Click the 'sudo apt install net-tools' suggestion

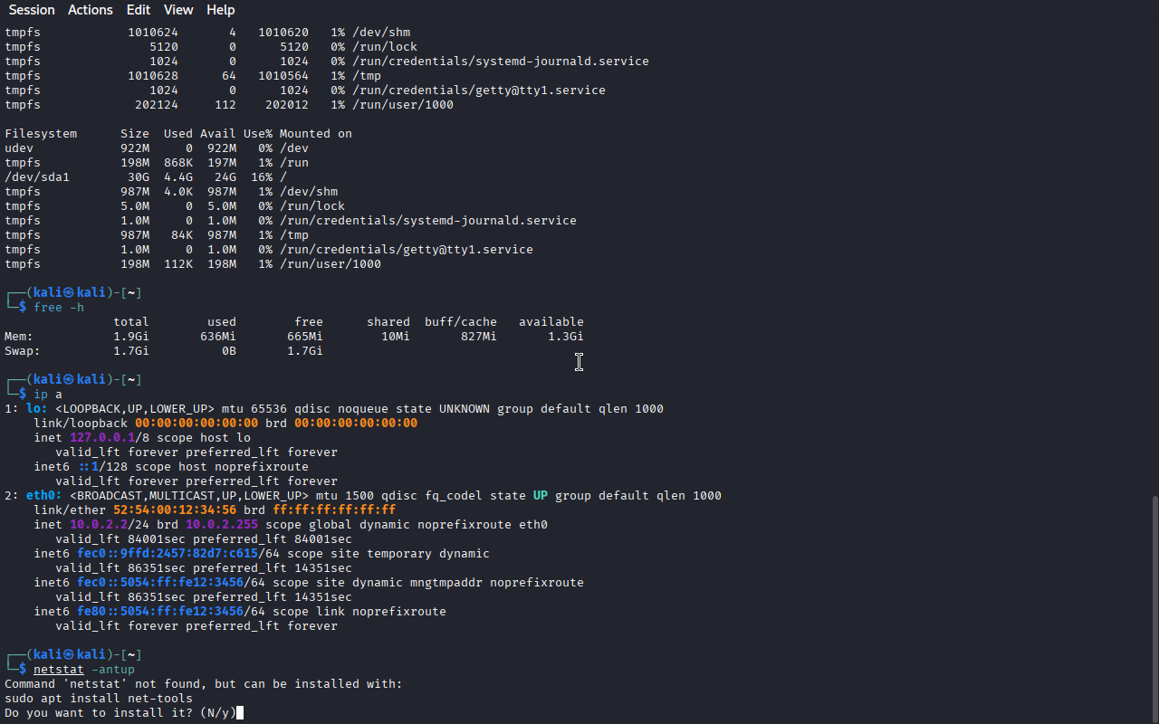(98, 699)
